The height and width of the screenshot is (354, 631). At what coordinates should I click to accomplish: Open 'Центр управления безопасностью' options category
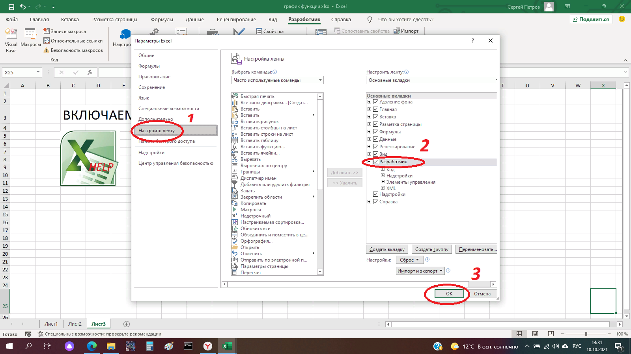pyautogui.click(x=175, y=163)
